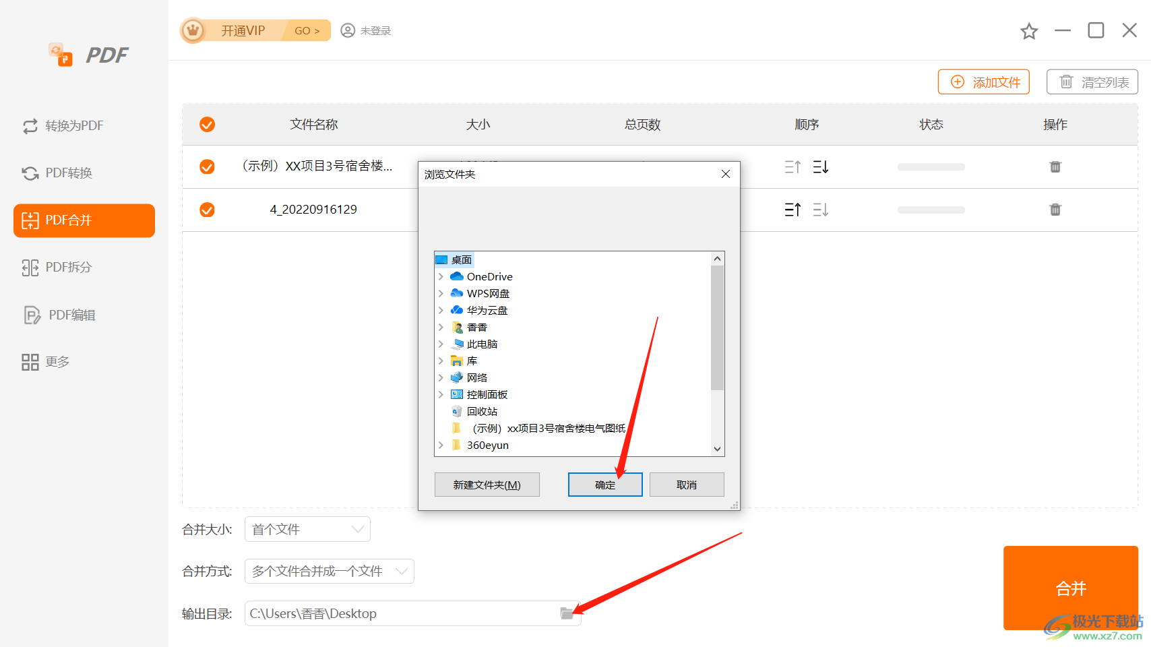
Task: Click the WPS网盘 cloud icon
Action: (x=457, y=293)
